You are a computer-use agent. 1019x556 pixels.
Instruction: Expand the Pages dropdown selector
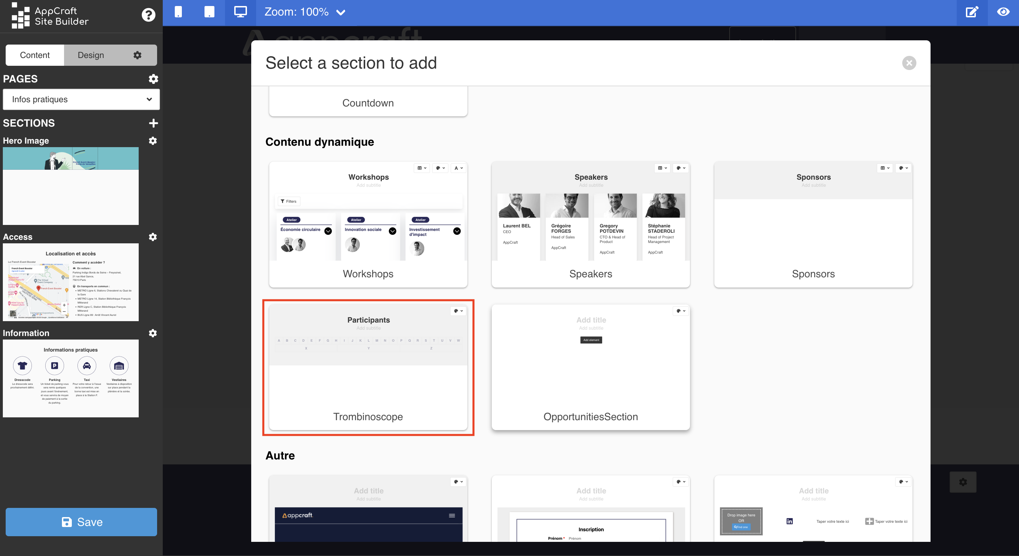(x=81, y=99)
